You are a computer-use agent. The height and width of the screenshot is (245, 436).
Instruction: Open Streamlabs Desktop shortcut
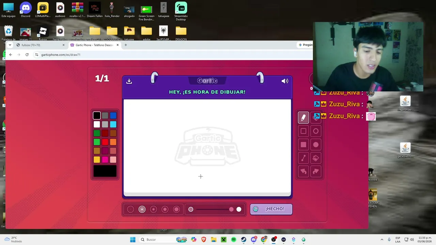point(181,11)
